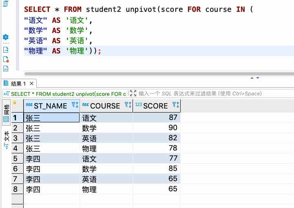The width and height of the screenshot is (294, 208).
Task: Click the score cell 82
Action: (157, 138)
